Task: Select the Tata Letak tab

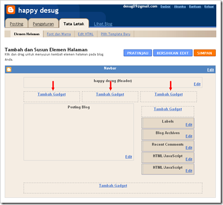Action: click(74, 24)
